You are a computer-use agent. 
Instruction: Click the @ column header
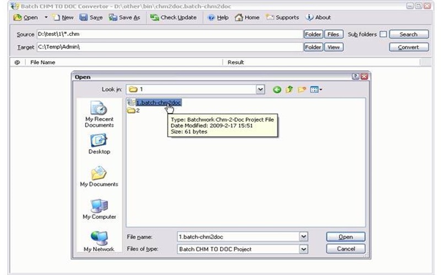tap(18, 62)
